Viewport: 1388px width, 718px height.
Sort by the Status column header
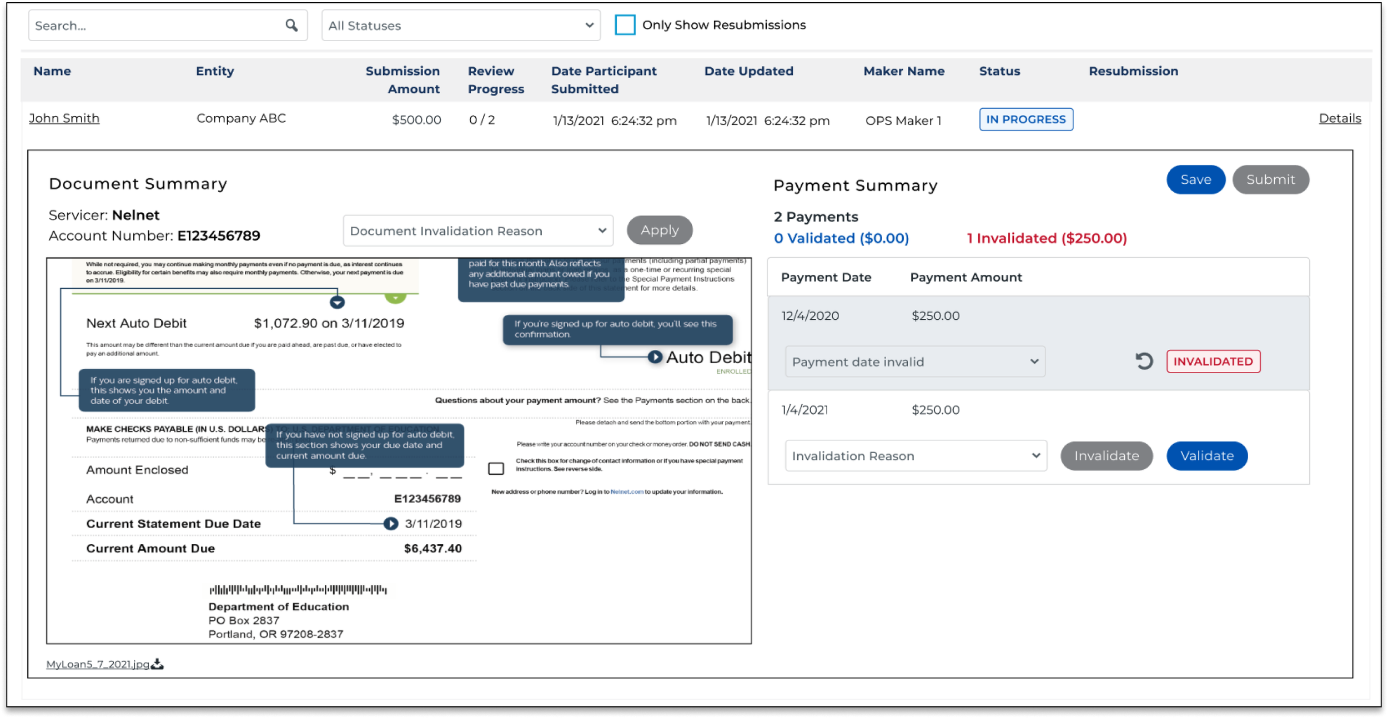tap(999, 71)
